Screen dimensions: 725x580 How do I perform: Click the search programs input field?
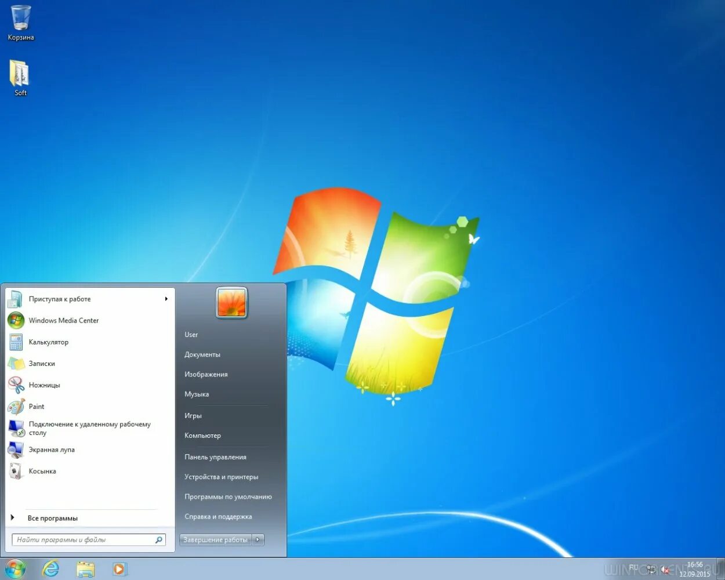click(81, 539)
